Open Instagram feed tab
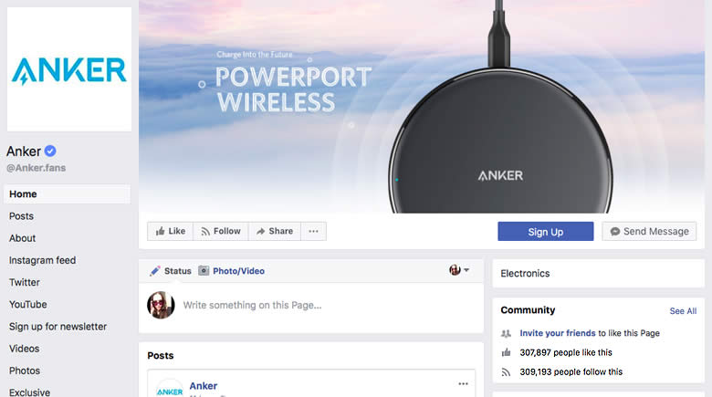 coord(42,260)
